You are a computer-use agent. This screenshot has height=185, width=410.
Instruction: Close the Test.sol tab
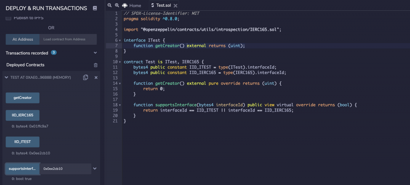click(175, 6)
